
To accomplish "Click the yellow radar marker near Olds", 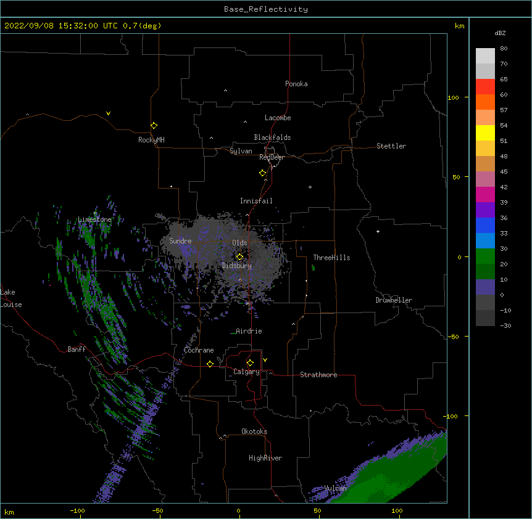I will [x=239, y=257].
